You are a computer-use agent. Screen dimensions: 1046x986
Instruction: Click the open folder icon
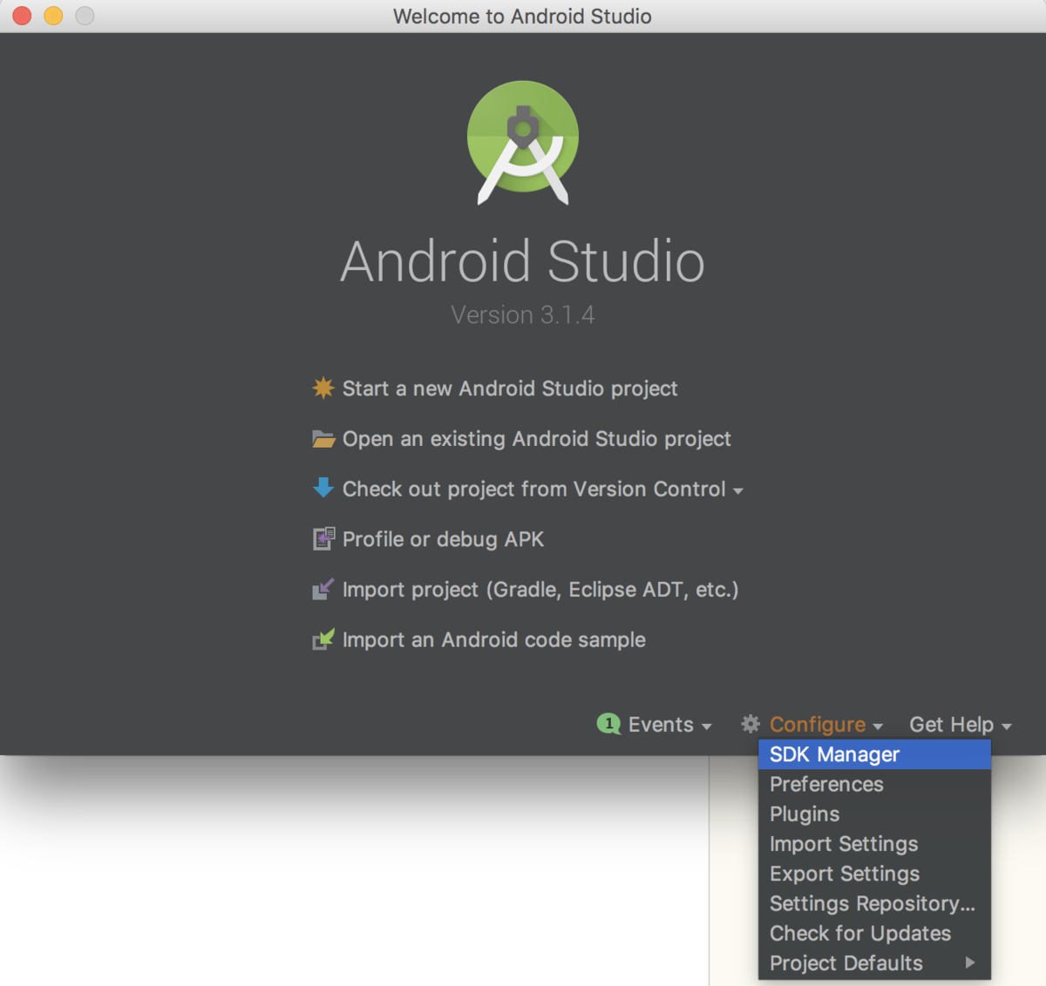point(323,439)
